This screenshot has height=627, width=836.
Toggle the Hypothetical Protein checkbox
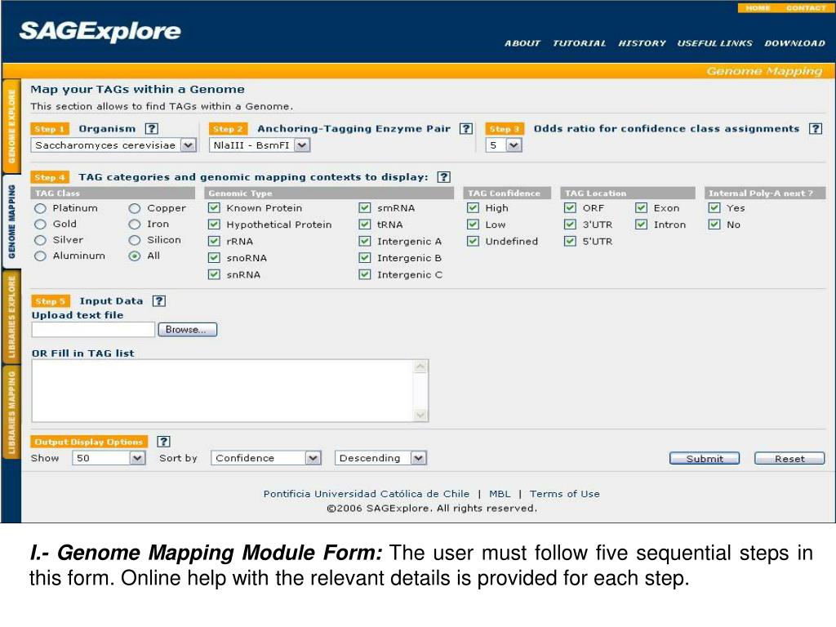coord(214,225)
